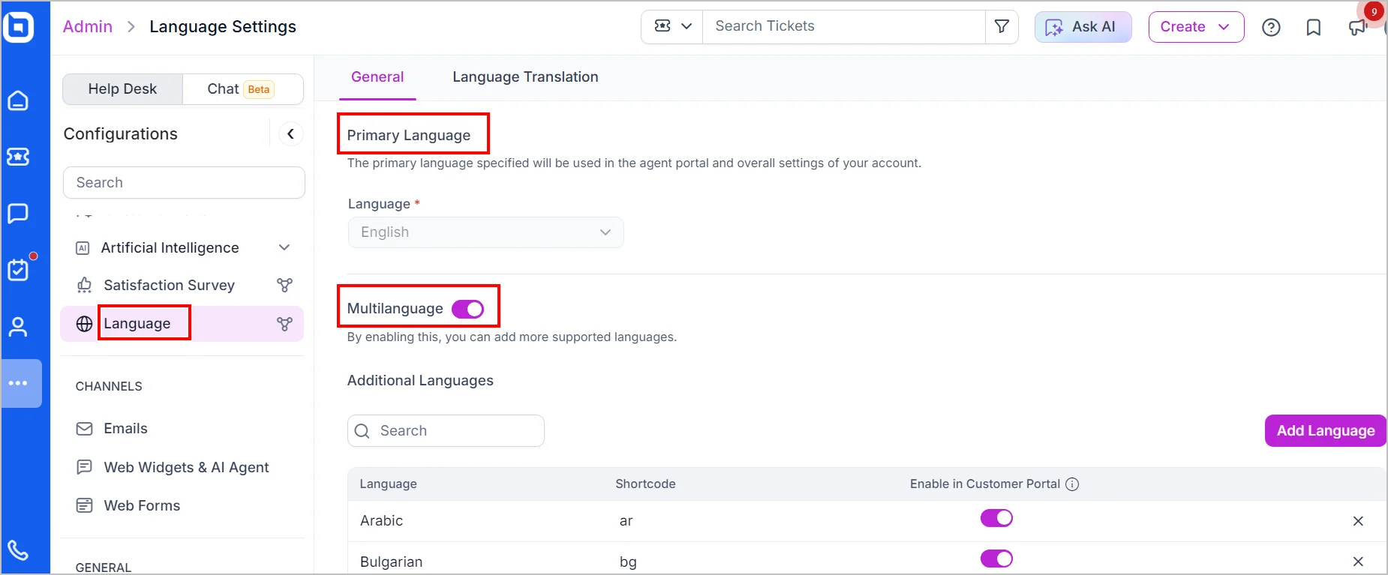
Task: Open the help question mark icon
Action: click(x=1271, y=28)
